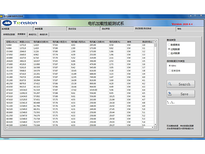Switch to the 测试设定 tab

pyautogui.click(x=84, y=29)
